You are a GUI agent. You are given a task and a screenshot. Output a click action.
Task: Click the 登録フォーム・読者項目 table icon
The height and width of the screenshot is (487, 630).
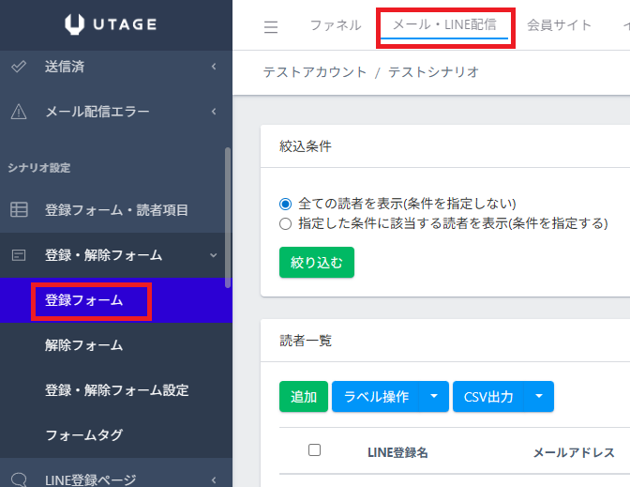tap(18, 210)
